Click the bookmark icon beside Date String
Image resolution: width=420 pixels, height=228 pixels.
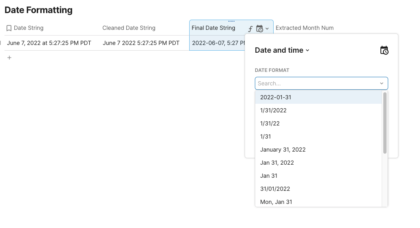9,28
